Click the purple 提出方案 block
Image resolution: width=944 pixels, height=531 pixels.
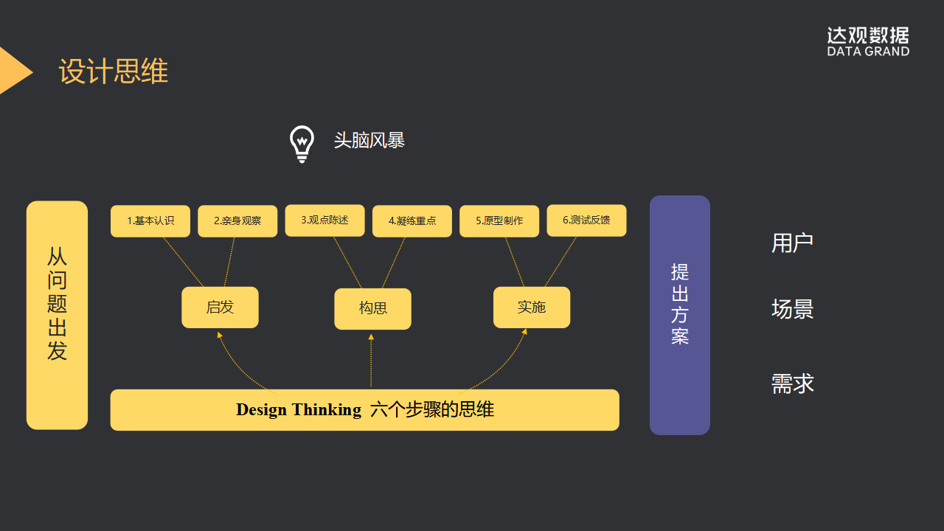(x=680, y=315)
